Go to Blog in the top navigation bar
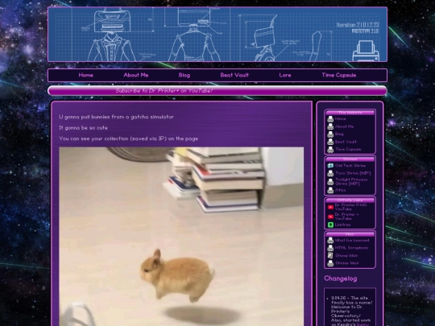This screenshot has height=326, width=435. pyautogui.click(x=184, y=75)
